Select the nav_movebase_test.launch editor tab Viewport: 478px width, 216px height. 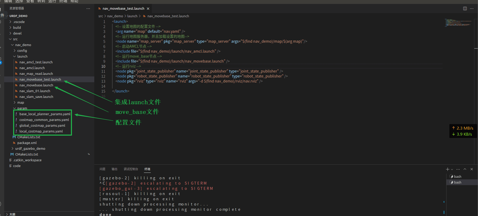123,9
